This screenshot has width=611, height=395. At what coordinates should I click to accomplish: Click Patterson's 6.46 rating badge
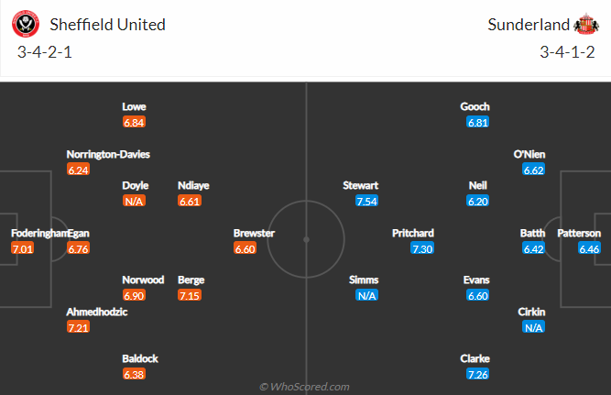[589, 248]
